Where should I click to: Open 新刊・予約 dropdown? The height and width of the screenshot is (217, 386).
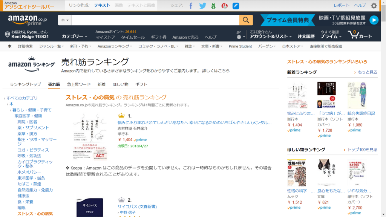coord(81,46)
